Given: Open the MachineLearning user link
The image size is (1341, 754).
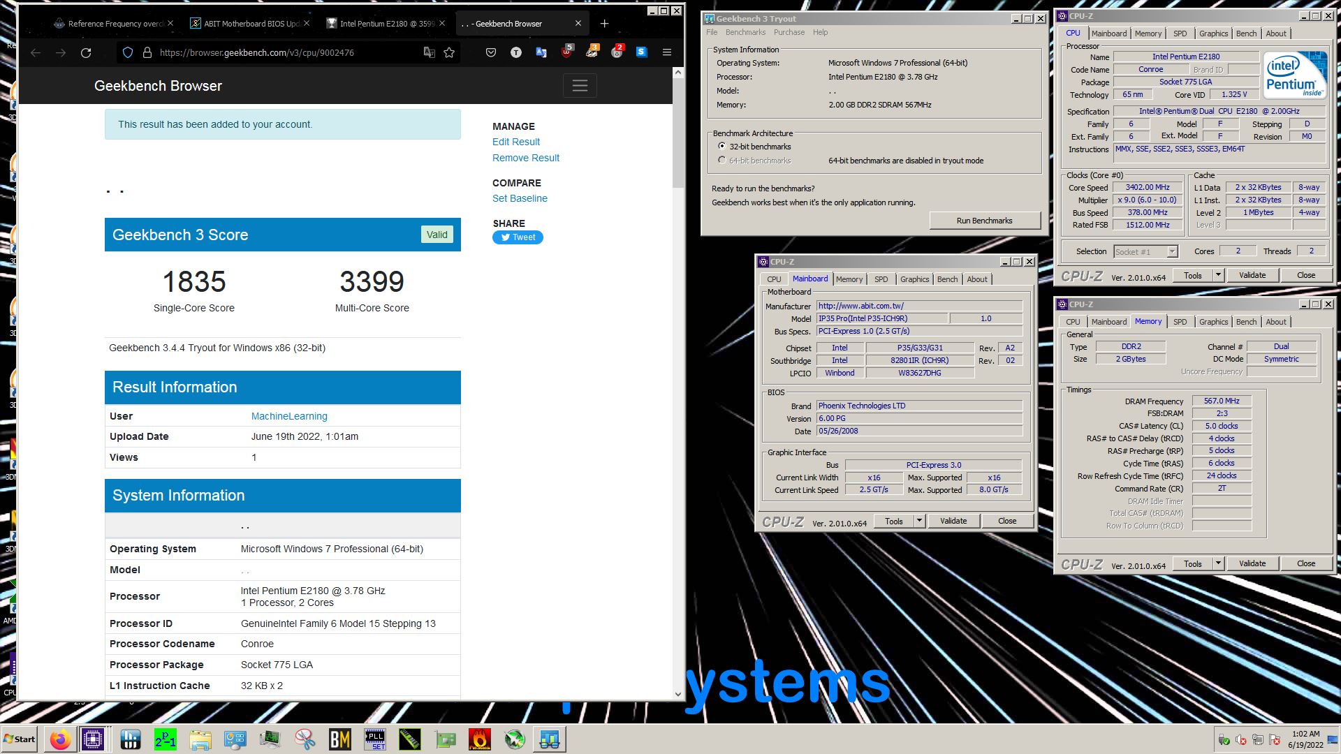Looking at the screenshot, I should point(289,416).
